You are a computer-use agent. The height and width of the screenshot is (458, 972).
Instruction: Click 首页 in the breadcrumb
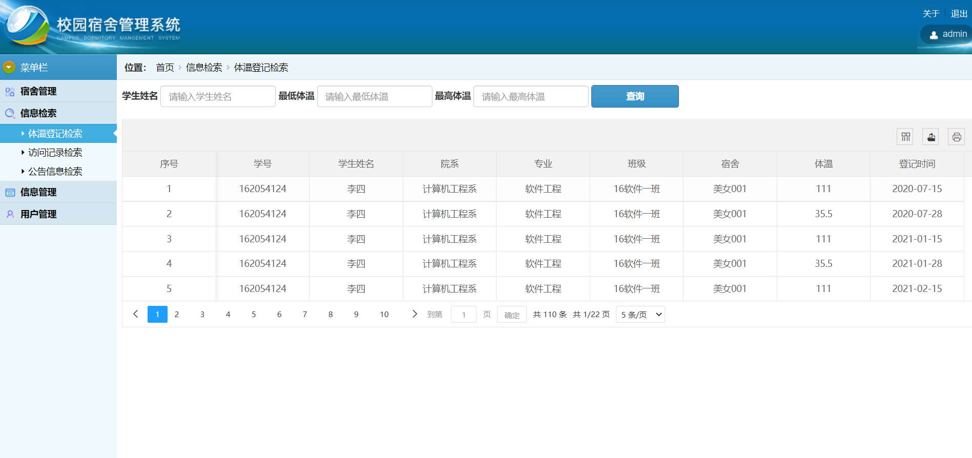165,68
